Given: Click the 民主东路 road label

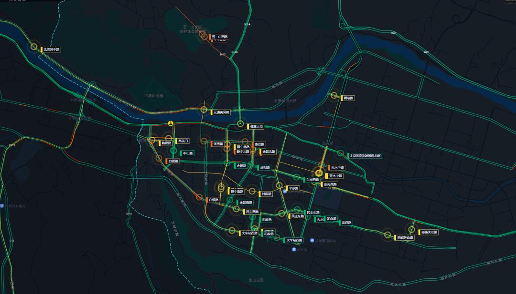Looking at the screenshot, I should (x=313, y=213).
